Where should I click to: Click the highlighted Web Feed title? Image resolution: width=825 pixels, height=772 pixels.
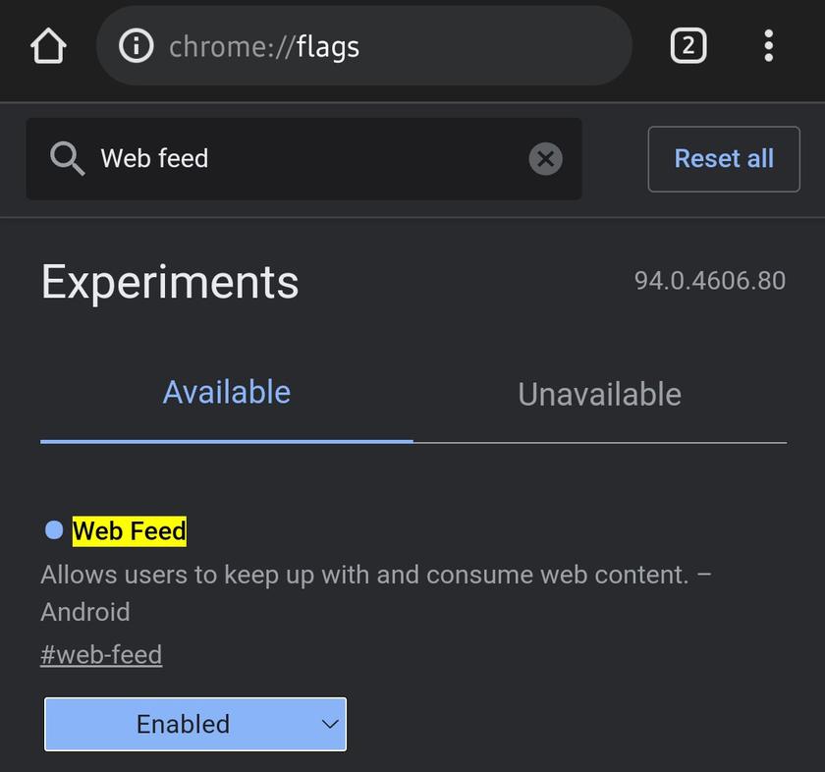129,531
